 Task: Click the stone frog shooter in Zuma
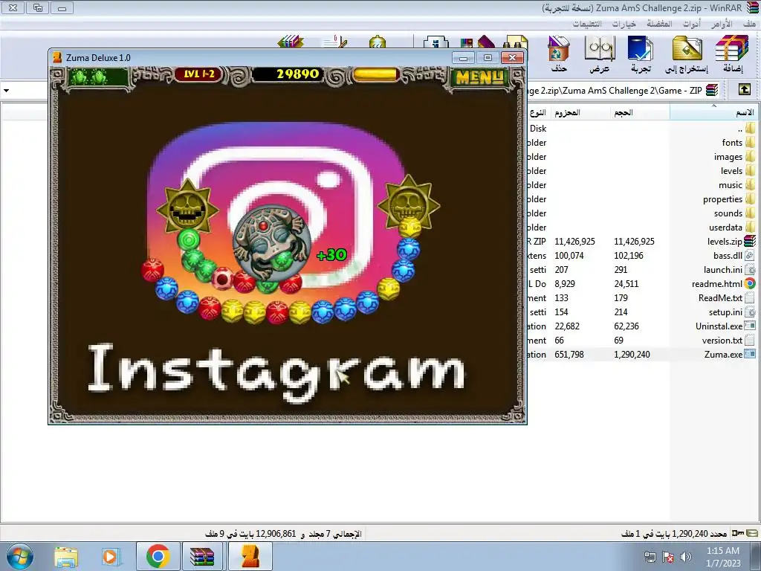click(271, 242)
